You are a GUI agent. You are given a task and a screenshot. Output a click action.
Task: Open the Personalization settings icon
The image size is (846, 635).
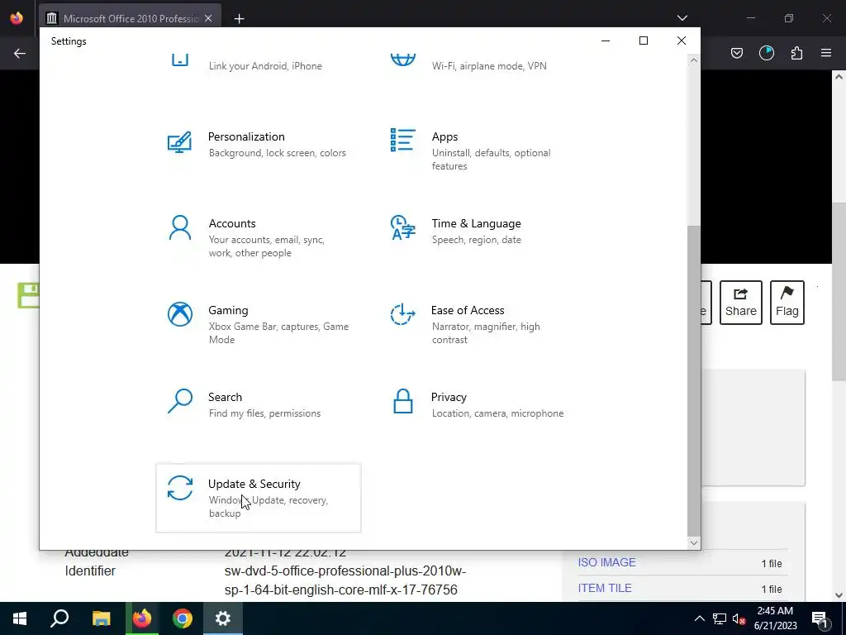click(179, 142)
